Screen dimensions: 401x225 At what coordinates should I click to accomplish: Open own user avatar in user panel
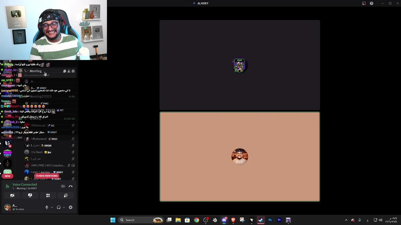(x=7, y=207)
